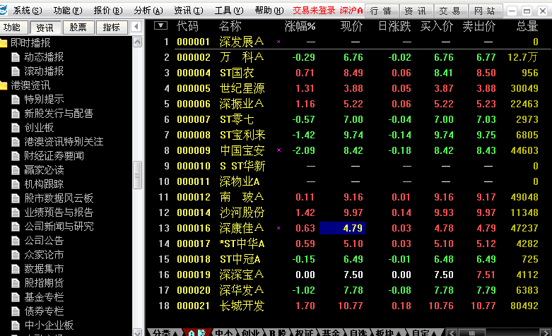Click document icon next to 公司公告
The height and width of the screenshot is (336, 552).
point(16,241)
